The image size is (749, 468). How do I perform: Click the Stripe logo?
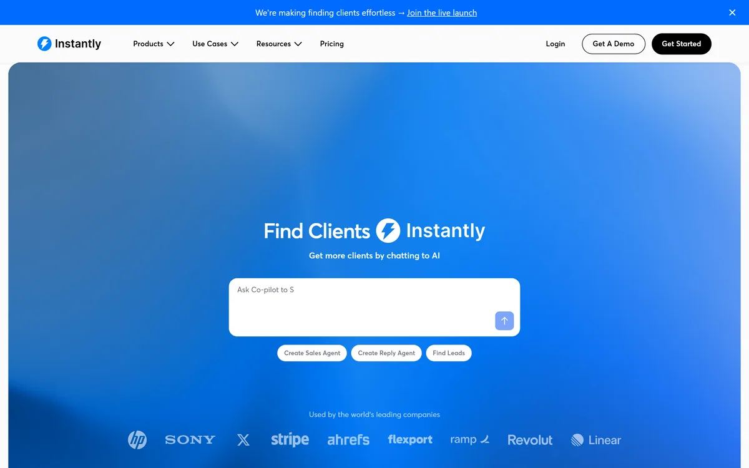[x=290, y=440]
